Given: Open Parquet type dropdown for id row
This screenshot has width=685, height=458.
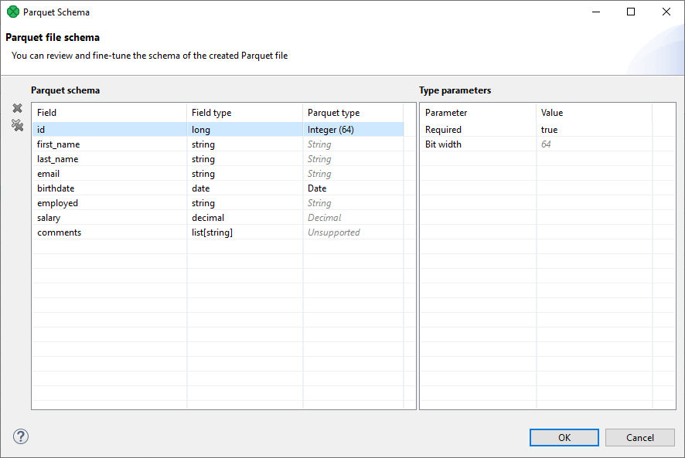Looking at the screenshot, I should click(353, 130).
